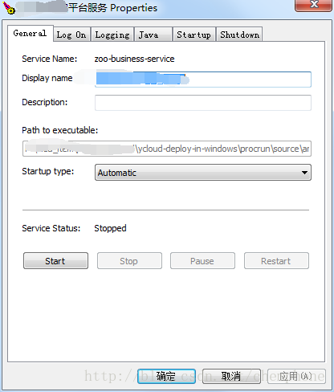Image resolution: width=334 pixels, height=392 pixels.
Task: Switch to the General tab
Action: coord(31,33)
